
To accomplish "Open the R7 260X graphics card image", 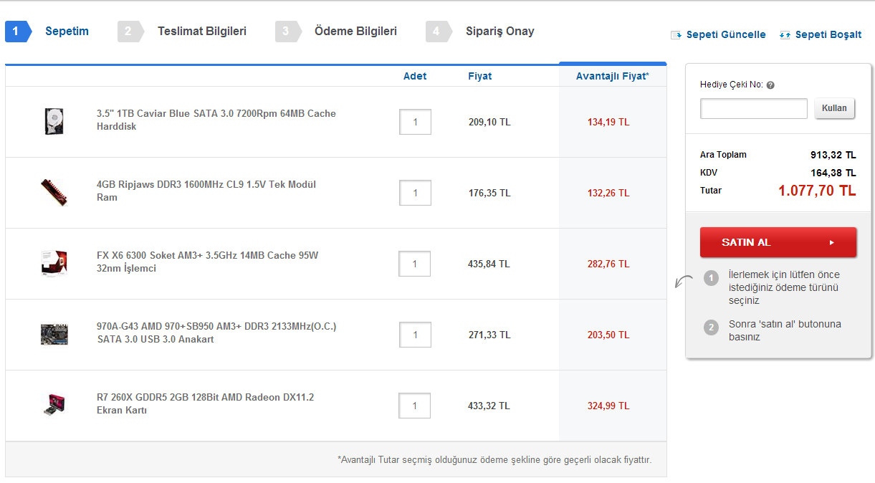I will pos(54,405).
